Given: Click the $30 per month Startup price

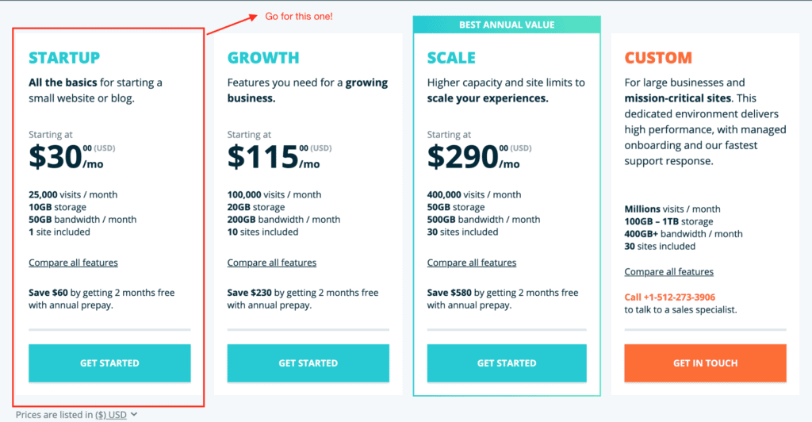Looking at the screenshot, I should click(x=66, y=157).
